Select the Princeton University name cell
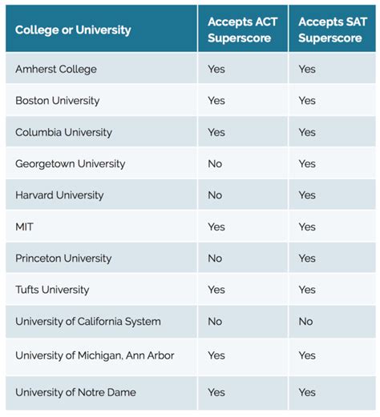The width and height of the screenshot is (380, 417). click(x=101, y=258)
